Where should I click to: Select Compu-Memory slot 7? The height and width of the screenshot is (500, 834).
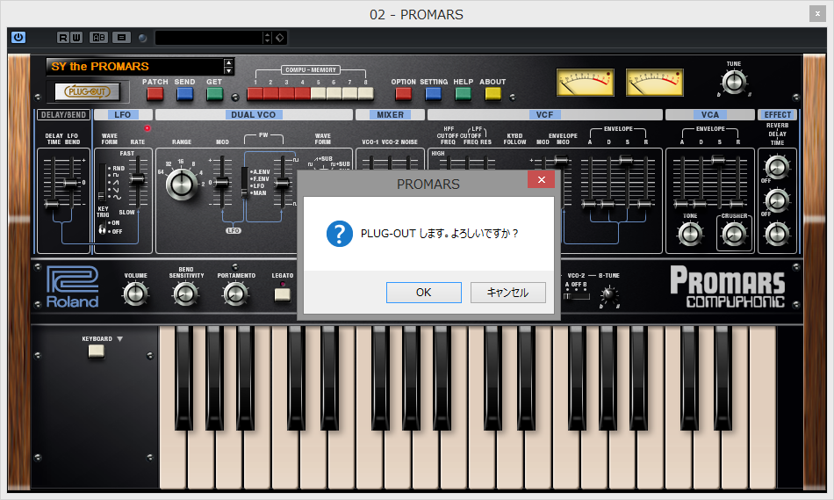[349, 94]
